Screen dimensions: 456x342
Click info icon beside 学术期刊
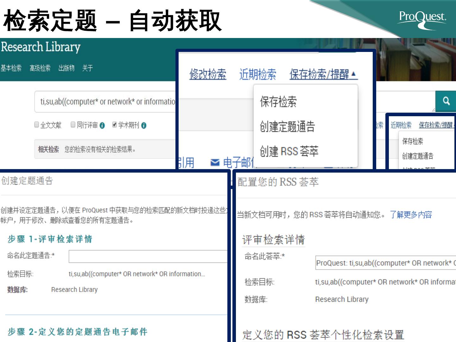tap(144, 125)
